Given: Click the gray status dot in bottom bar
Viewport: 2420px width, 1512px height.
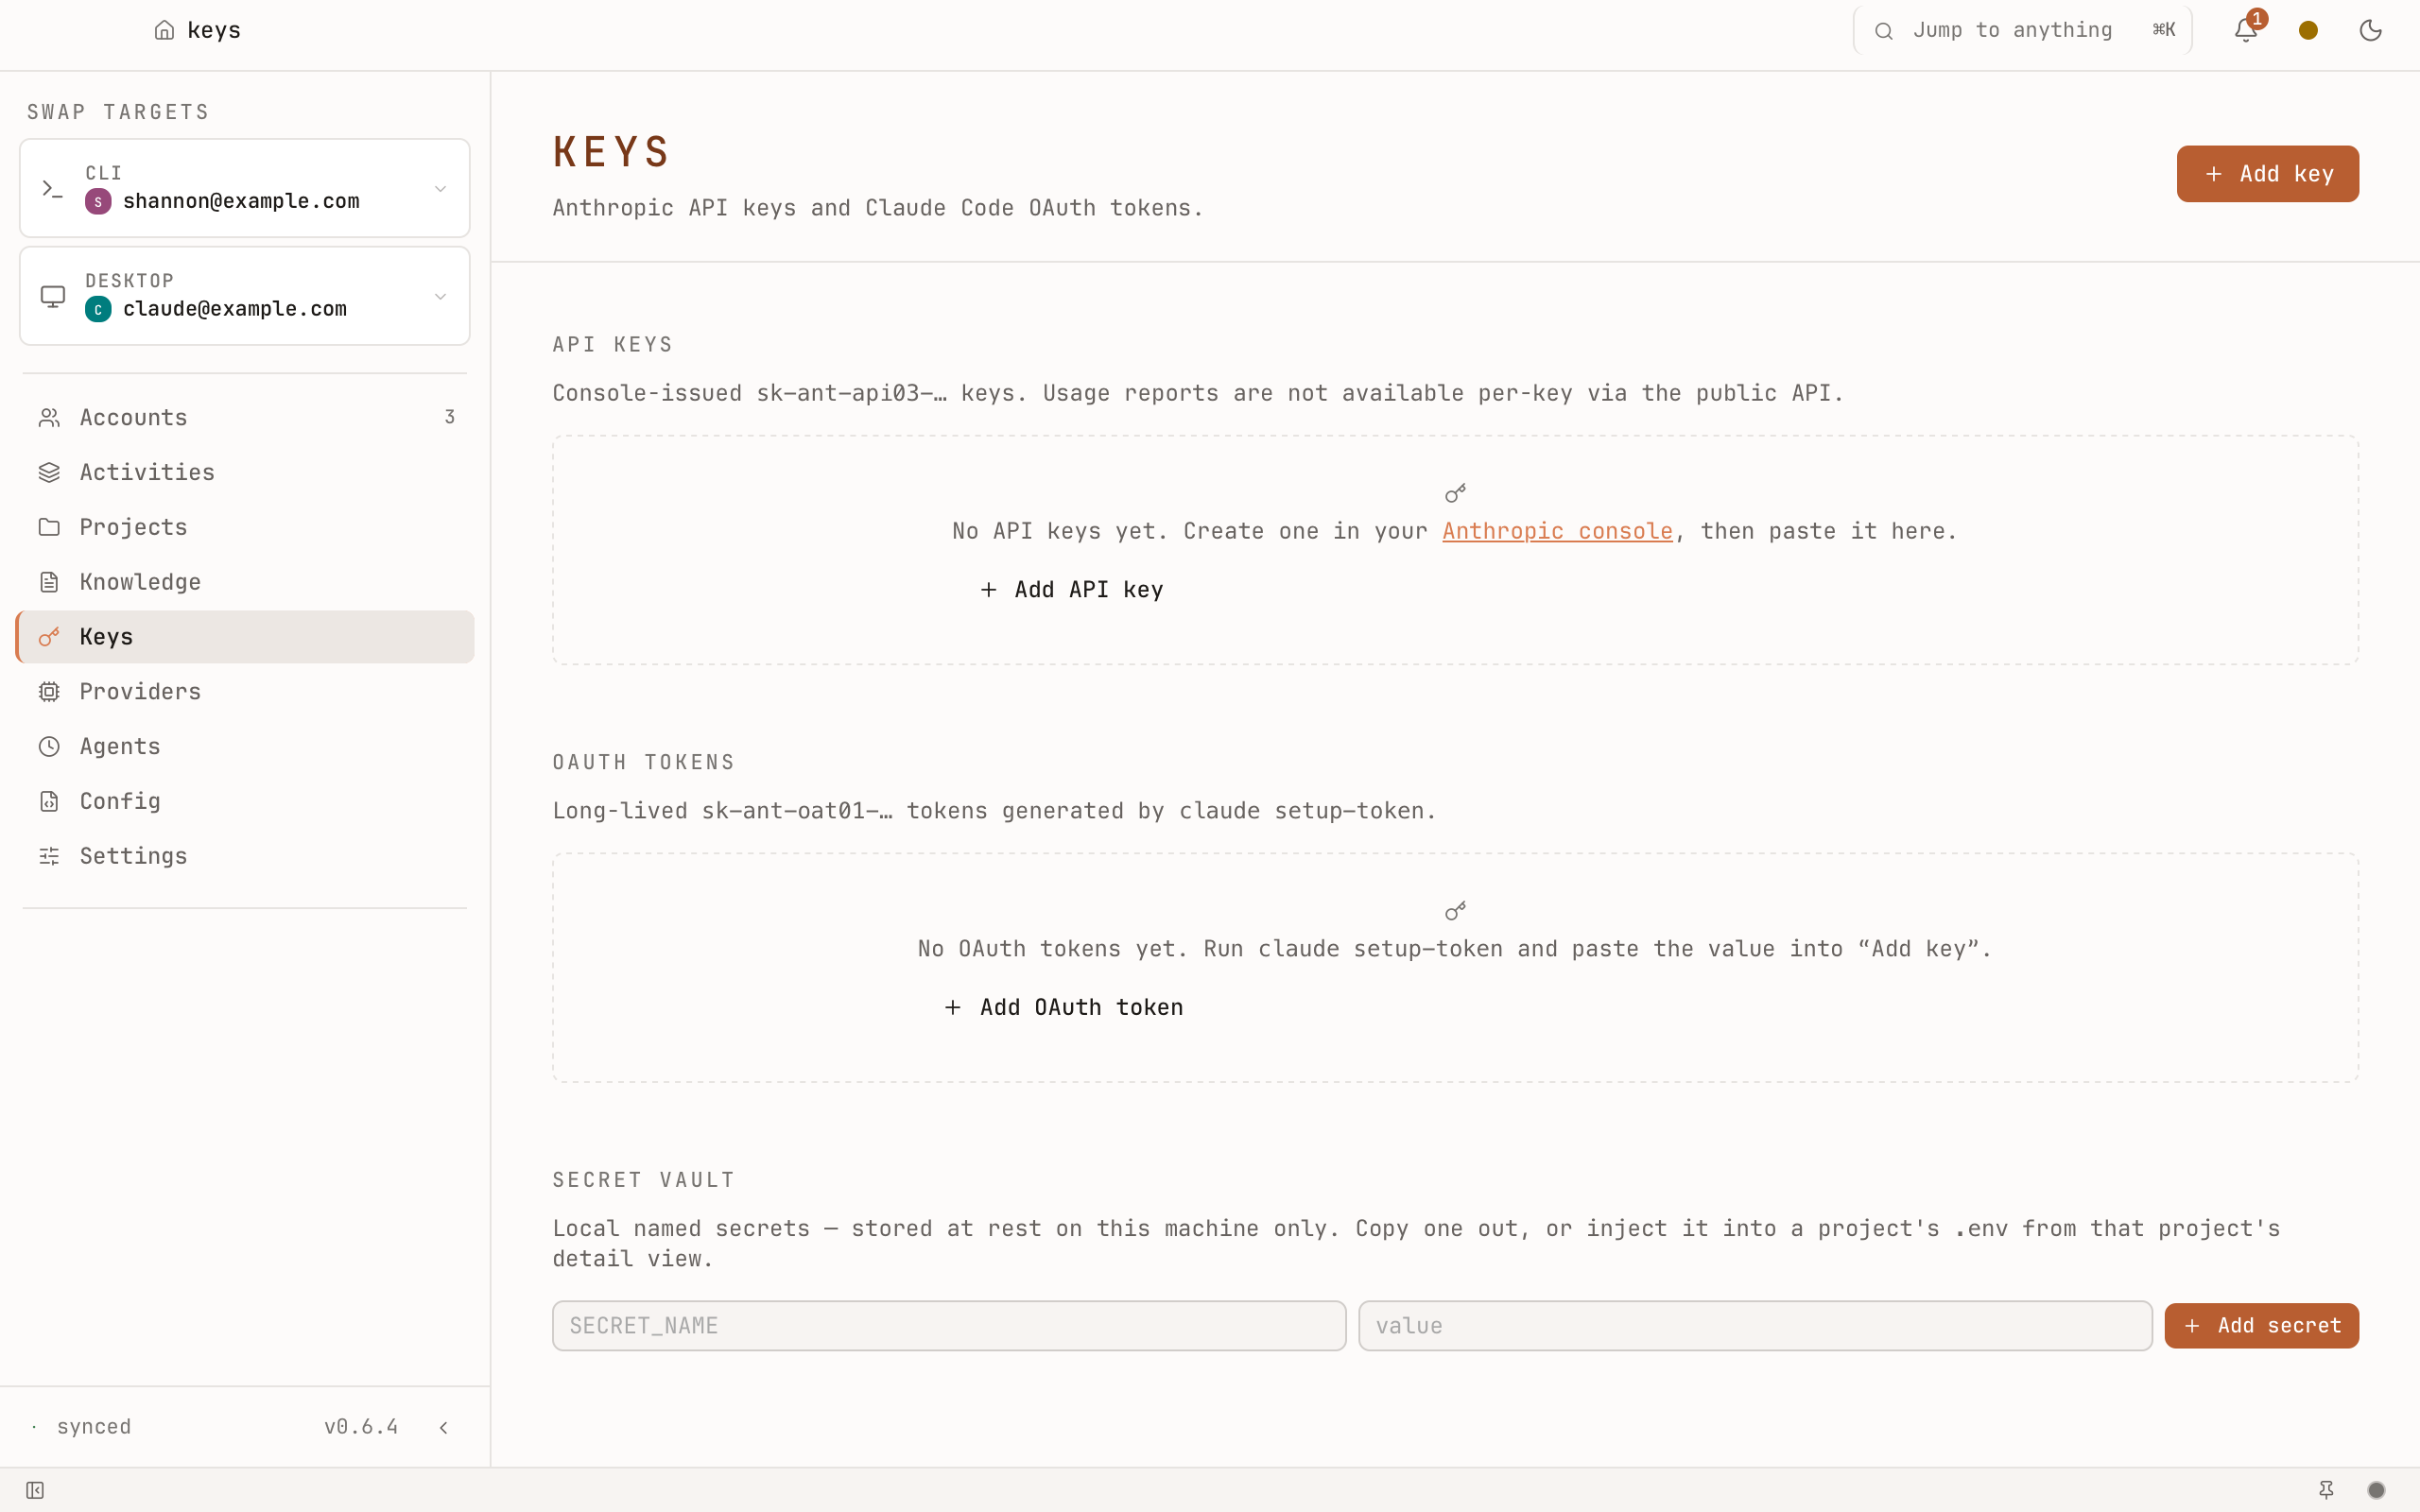Looking at the screenshot, I should (2377, 1491).
